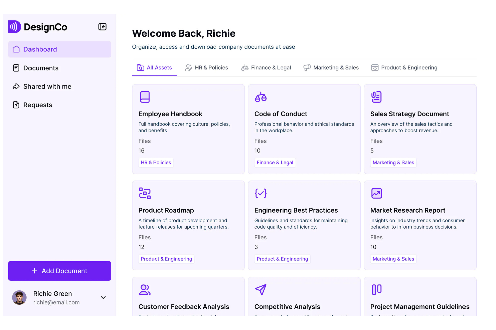Click the Product Roadmap icon

pos(145,193)
